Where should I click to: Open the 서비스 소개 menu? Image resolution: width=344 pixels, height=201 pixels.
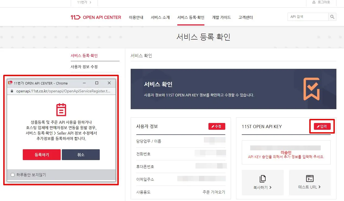click(160, 17)
